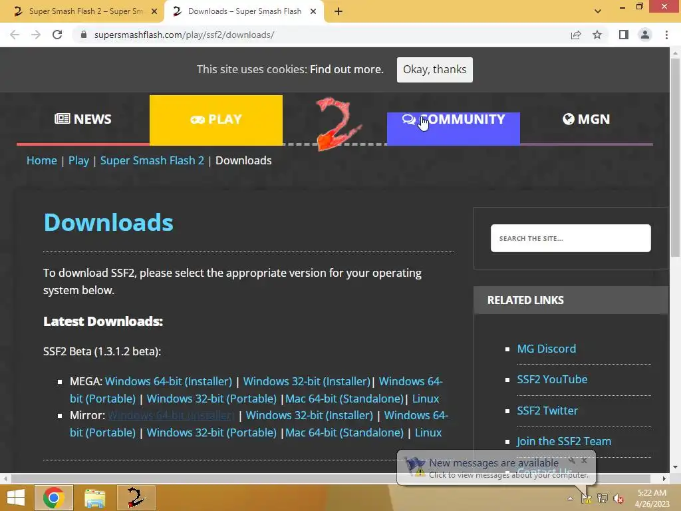Close the Super Smash Flash 2 tab
This screenshot has width=681, height=511.
point(154,12)
